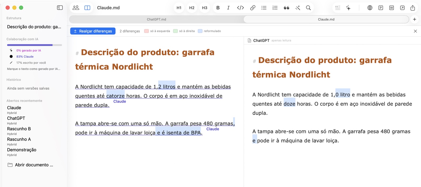This screenshot has height=187, width=421.
Task: Click '17% escrito por você' entry
Action: coord(31,63)
